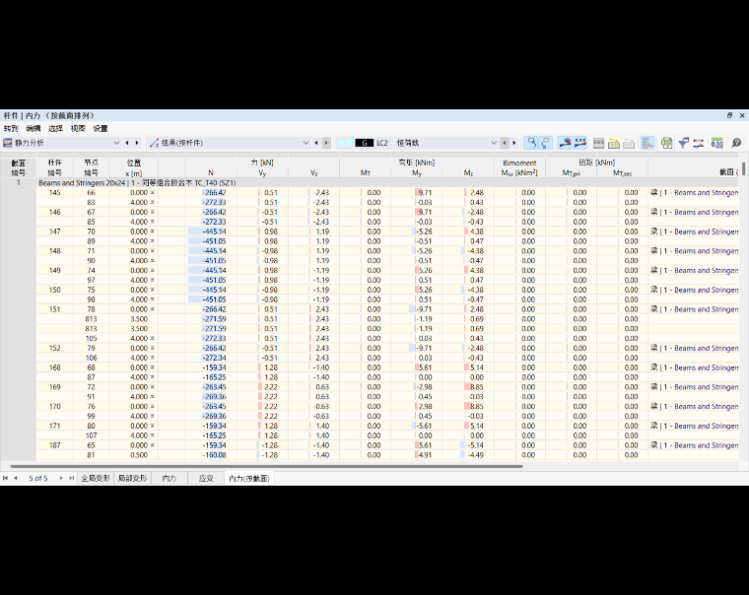The width and height of the screenshot is (749, 595).
Task: Click the horizontal scrollbar of the table
Action: [266, 466]
